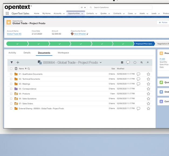Expand the Contracts nav dropdown chevron
This screenshot has width=169, height=156.
[124, 14]
